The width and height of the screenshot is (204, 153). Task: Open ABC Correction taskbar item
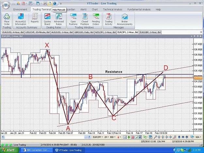(37, 150)
